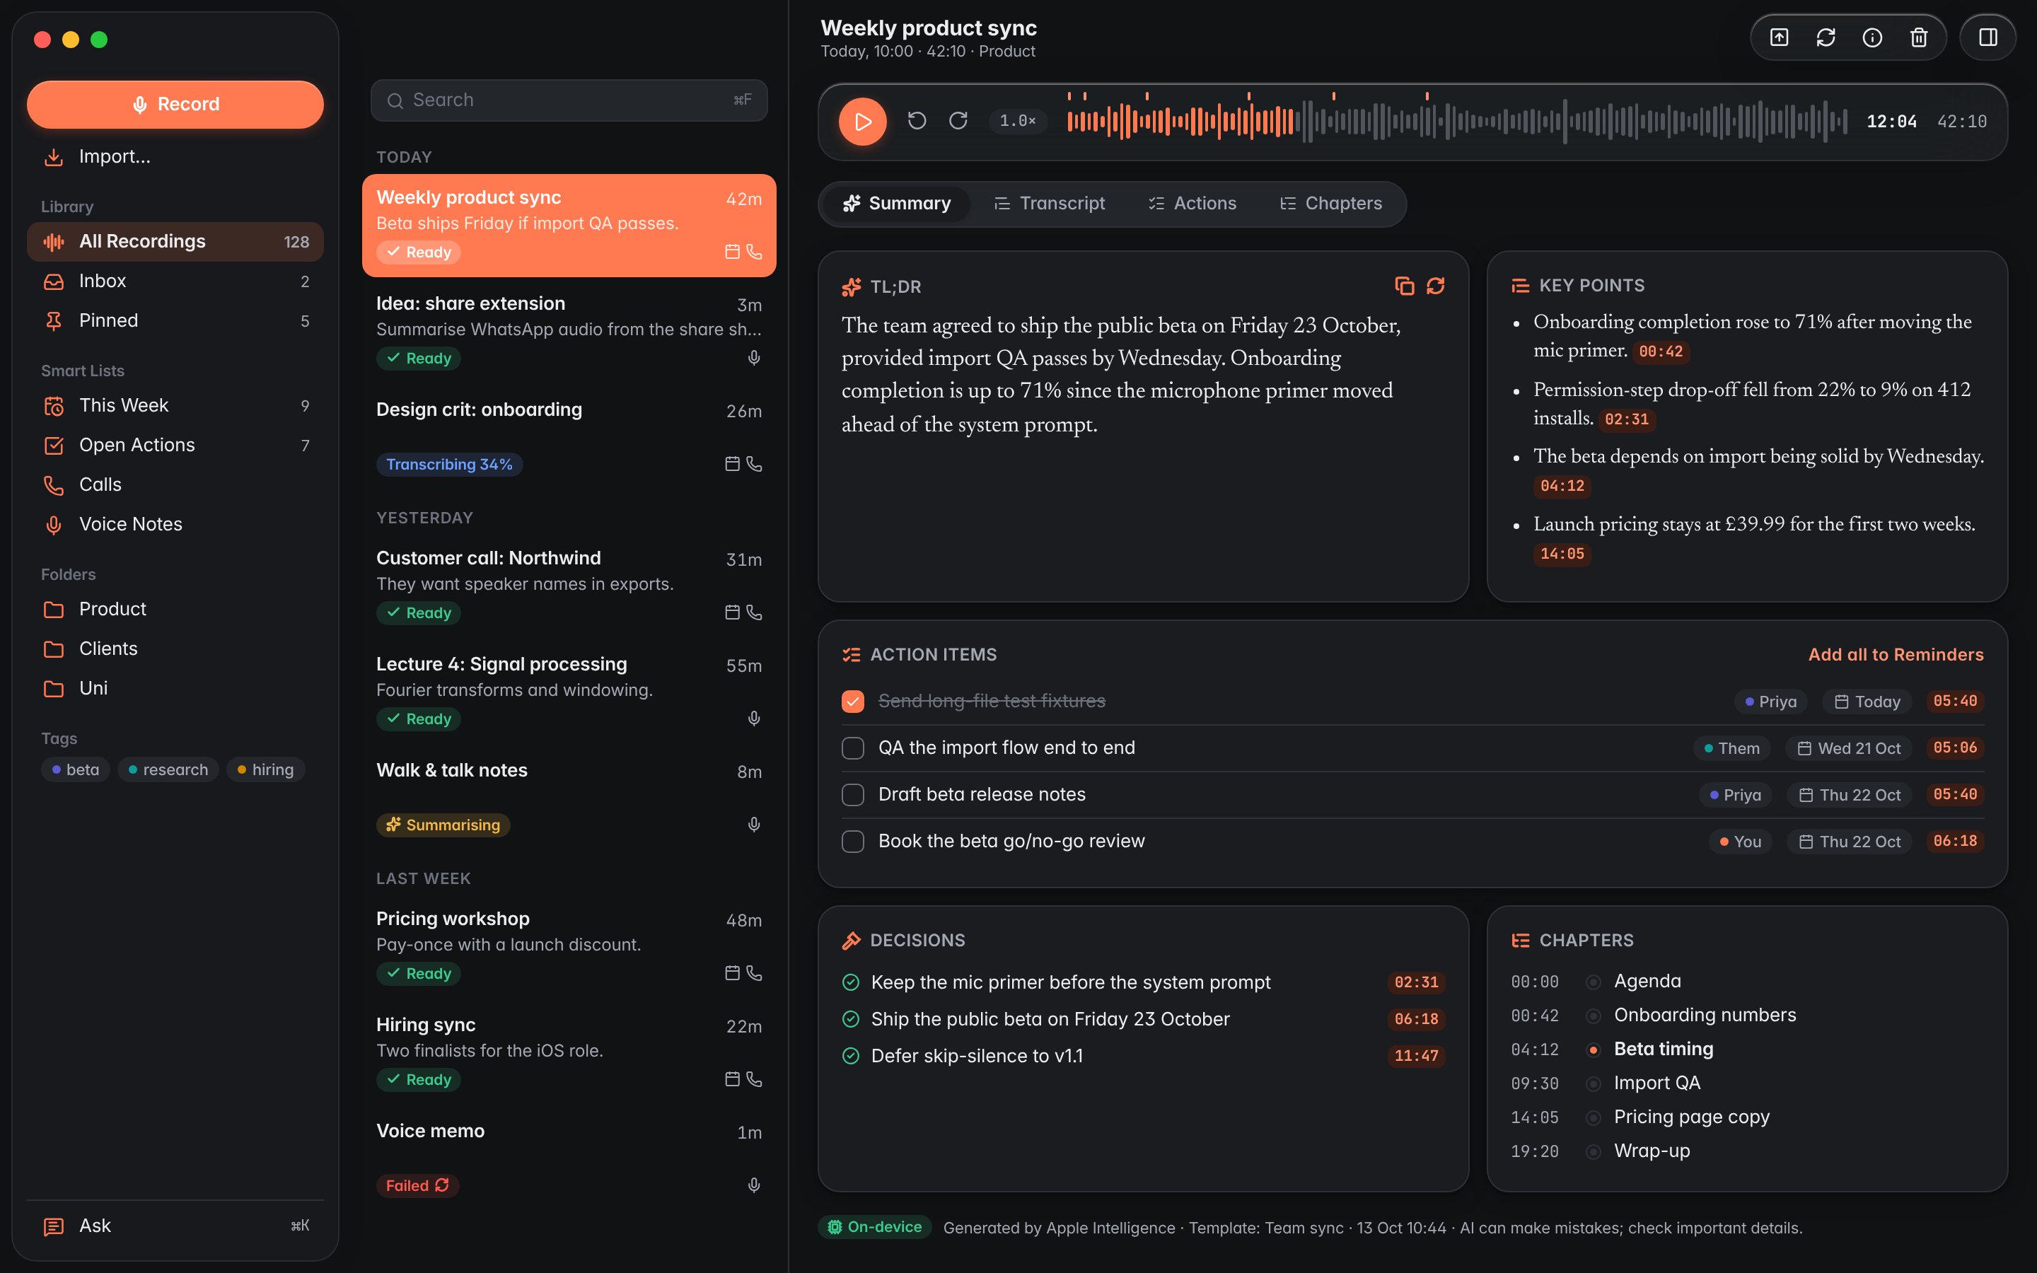Click Add all to Reminders

[1896, 654]
